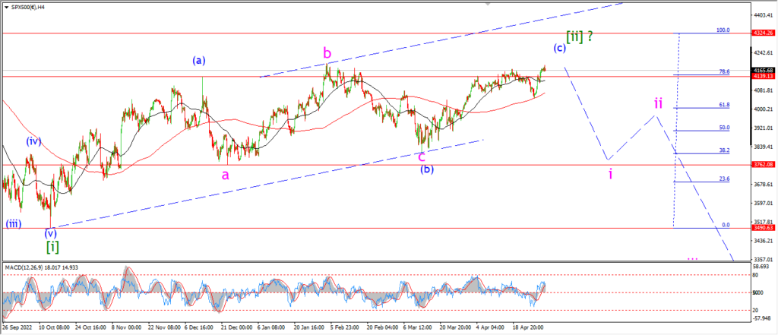
Task: Click the 100.0 Fibonacci level label
Action: pos(723,30)
